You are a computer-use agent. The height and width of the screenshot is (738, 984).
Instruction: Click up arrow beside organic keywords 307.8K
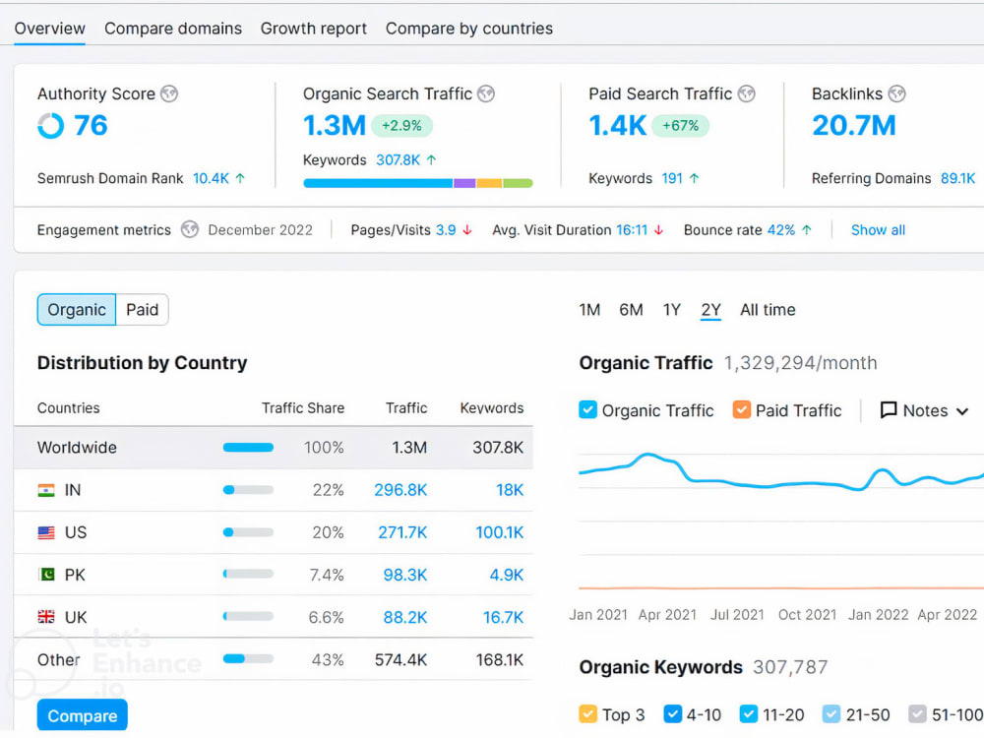tap(431, 160)
